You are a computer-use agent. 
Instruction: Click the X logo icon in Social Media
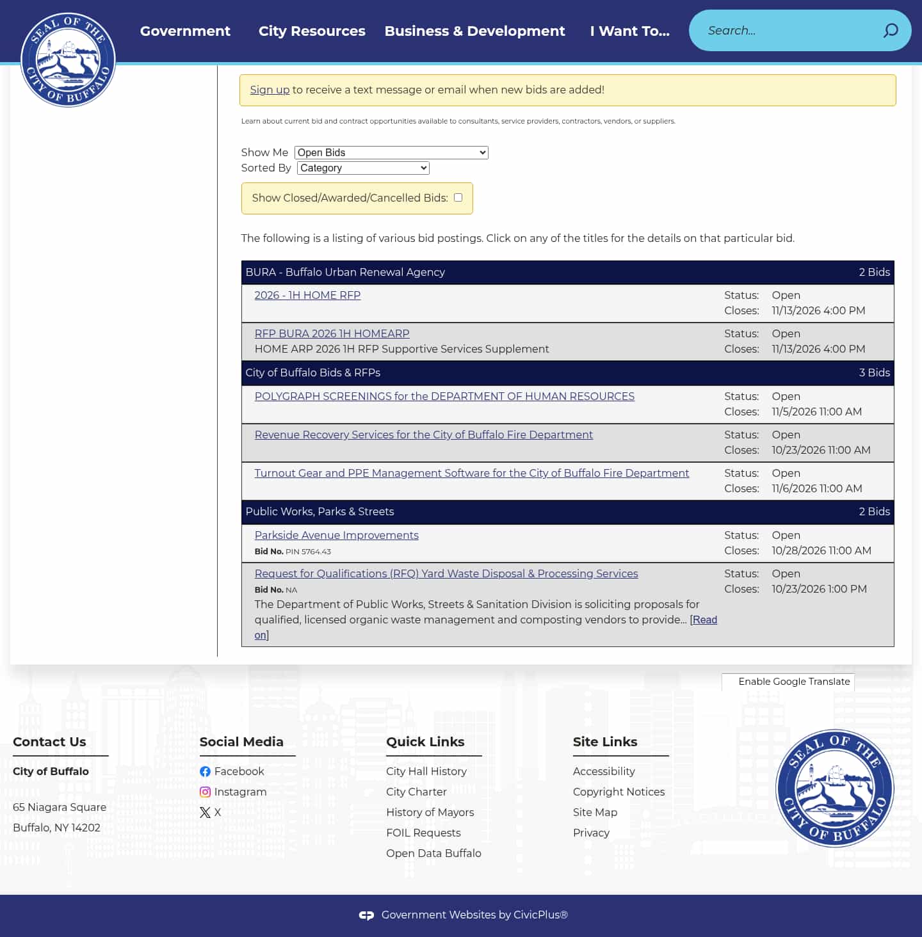click(205, 813)
